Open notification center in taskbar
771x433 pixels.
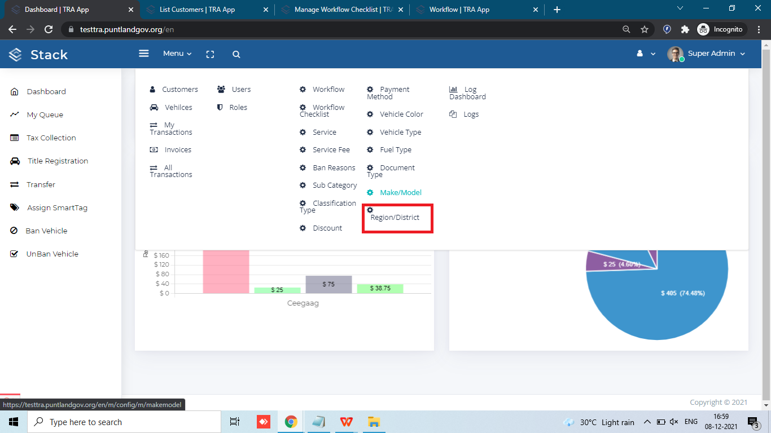[753, 422]
